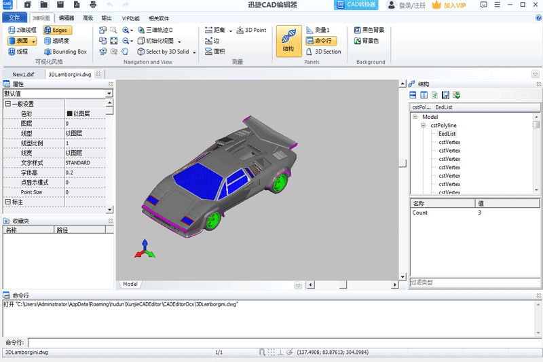The image size is (543, 362).
Task: Click the cstPol... breadcrumb in structure panel
Action: pyautogui.click(x=422, y=107)
